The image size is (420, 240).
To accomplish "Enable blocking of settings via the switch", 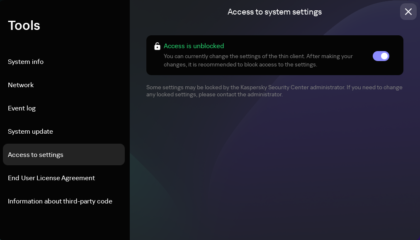I will pyautogui.click(x=381, y=56).
